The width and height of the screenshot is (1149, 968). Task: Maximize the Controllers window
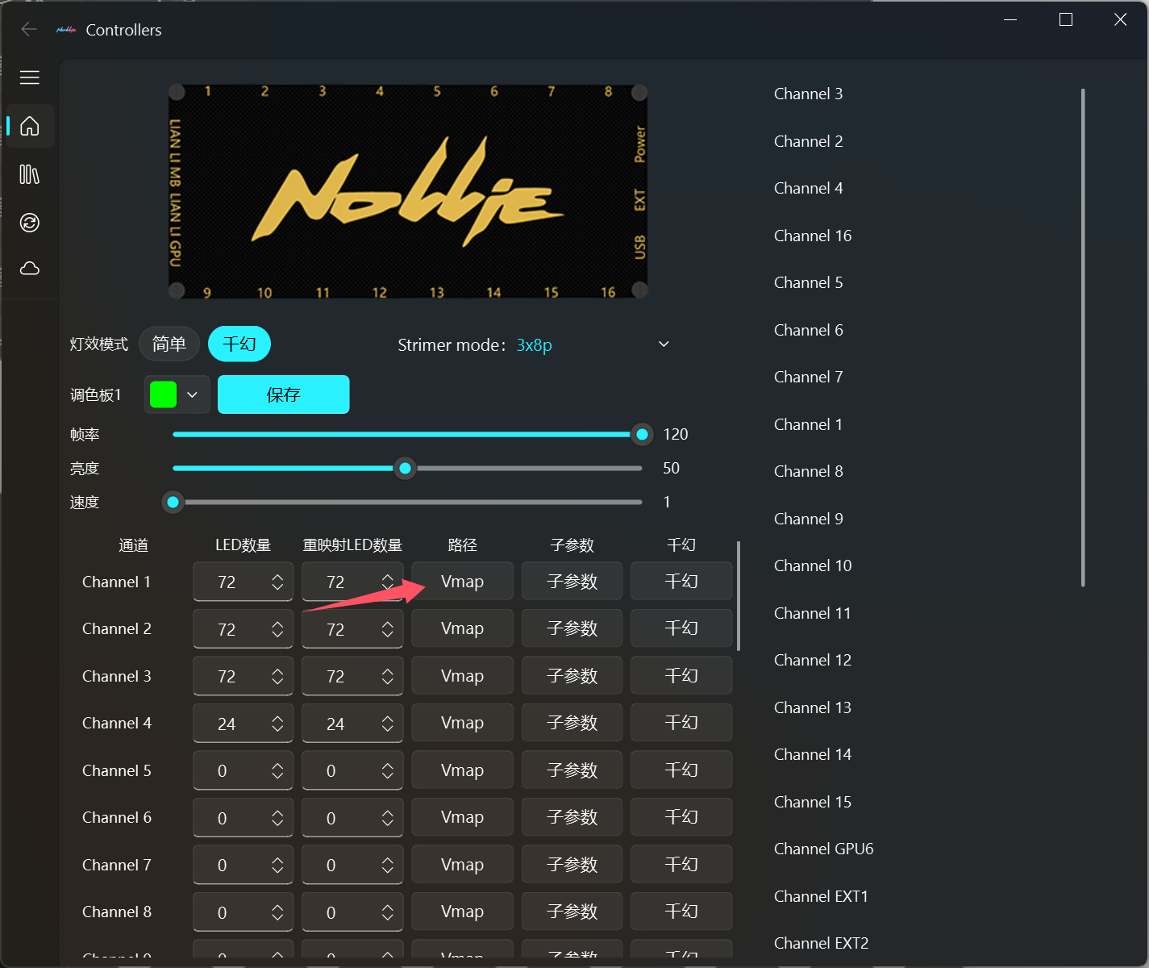pos(1066,19)
